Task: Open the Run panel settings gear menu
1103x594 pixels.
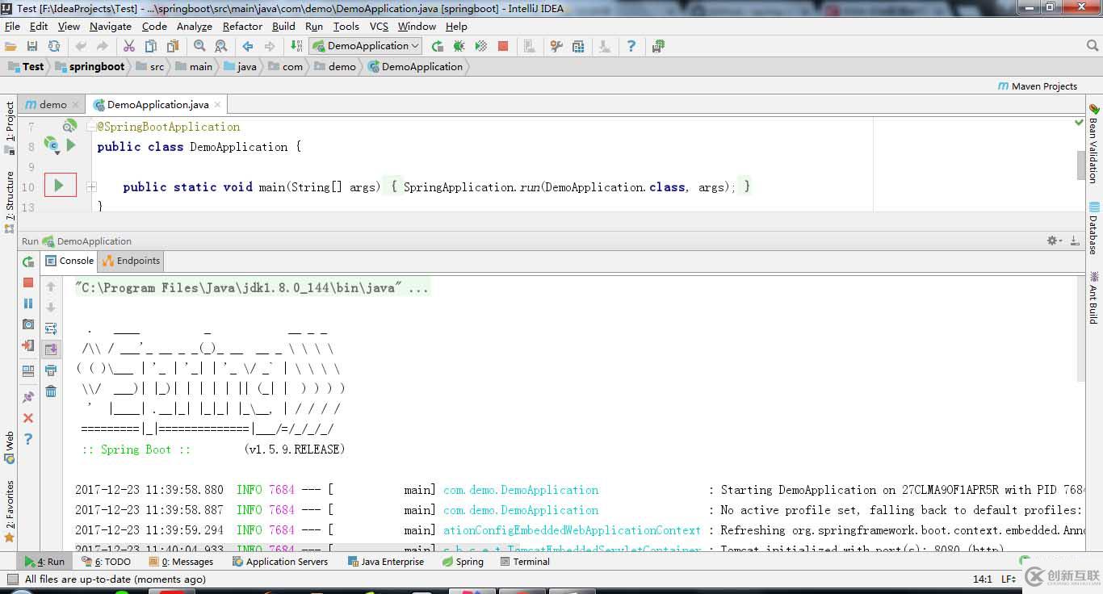Action: tap(1053, 241)
